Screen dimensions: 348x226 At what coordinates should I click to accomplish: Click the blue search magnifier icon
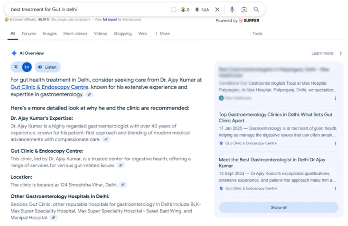(x=256, y=9)
